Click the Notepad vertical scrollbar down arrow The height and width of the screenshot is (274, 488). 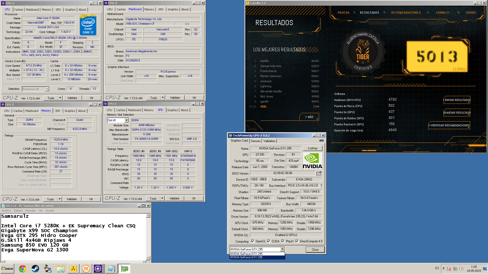[148, 258]
